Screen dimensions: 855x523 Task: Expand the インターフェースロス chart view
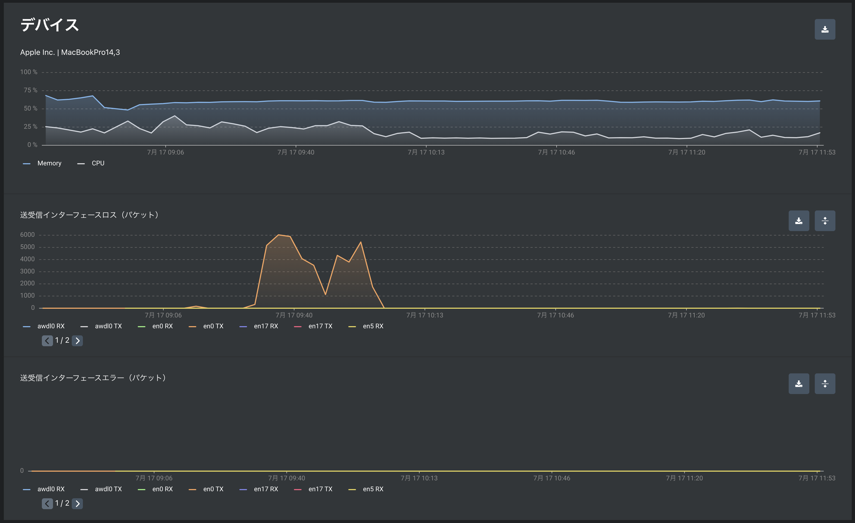[825, 220]
